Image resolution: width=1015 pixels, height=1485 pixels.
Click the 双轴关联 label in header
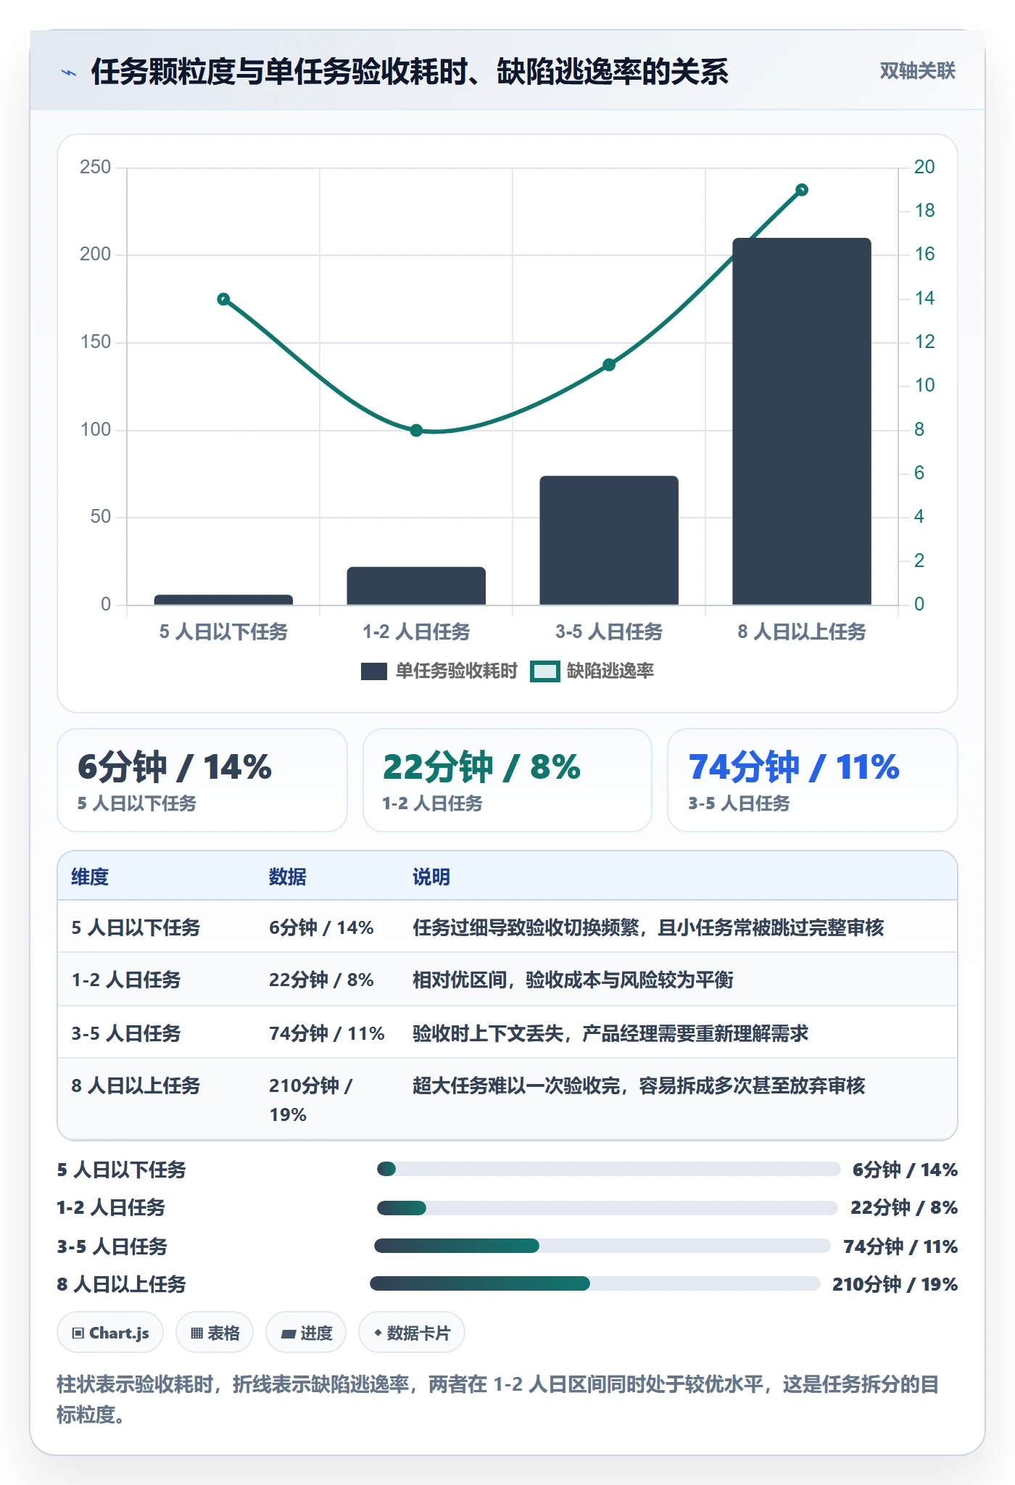(917, 71)
